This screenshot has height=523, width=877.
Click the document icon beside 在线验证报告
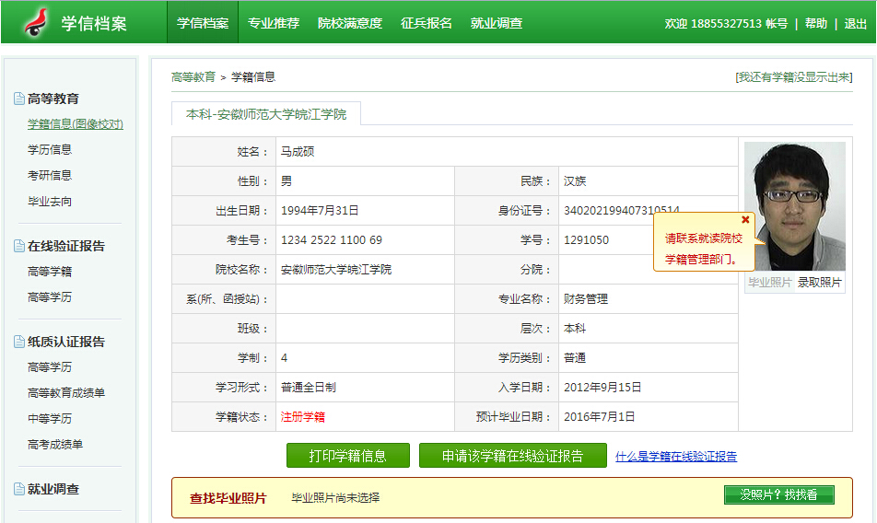point(19,246)
